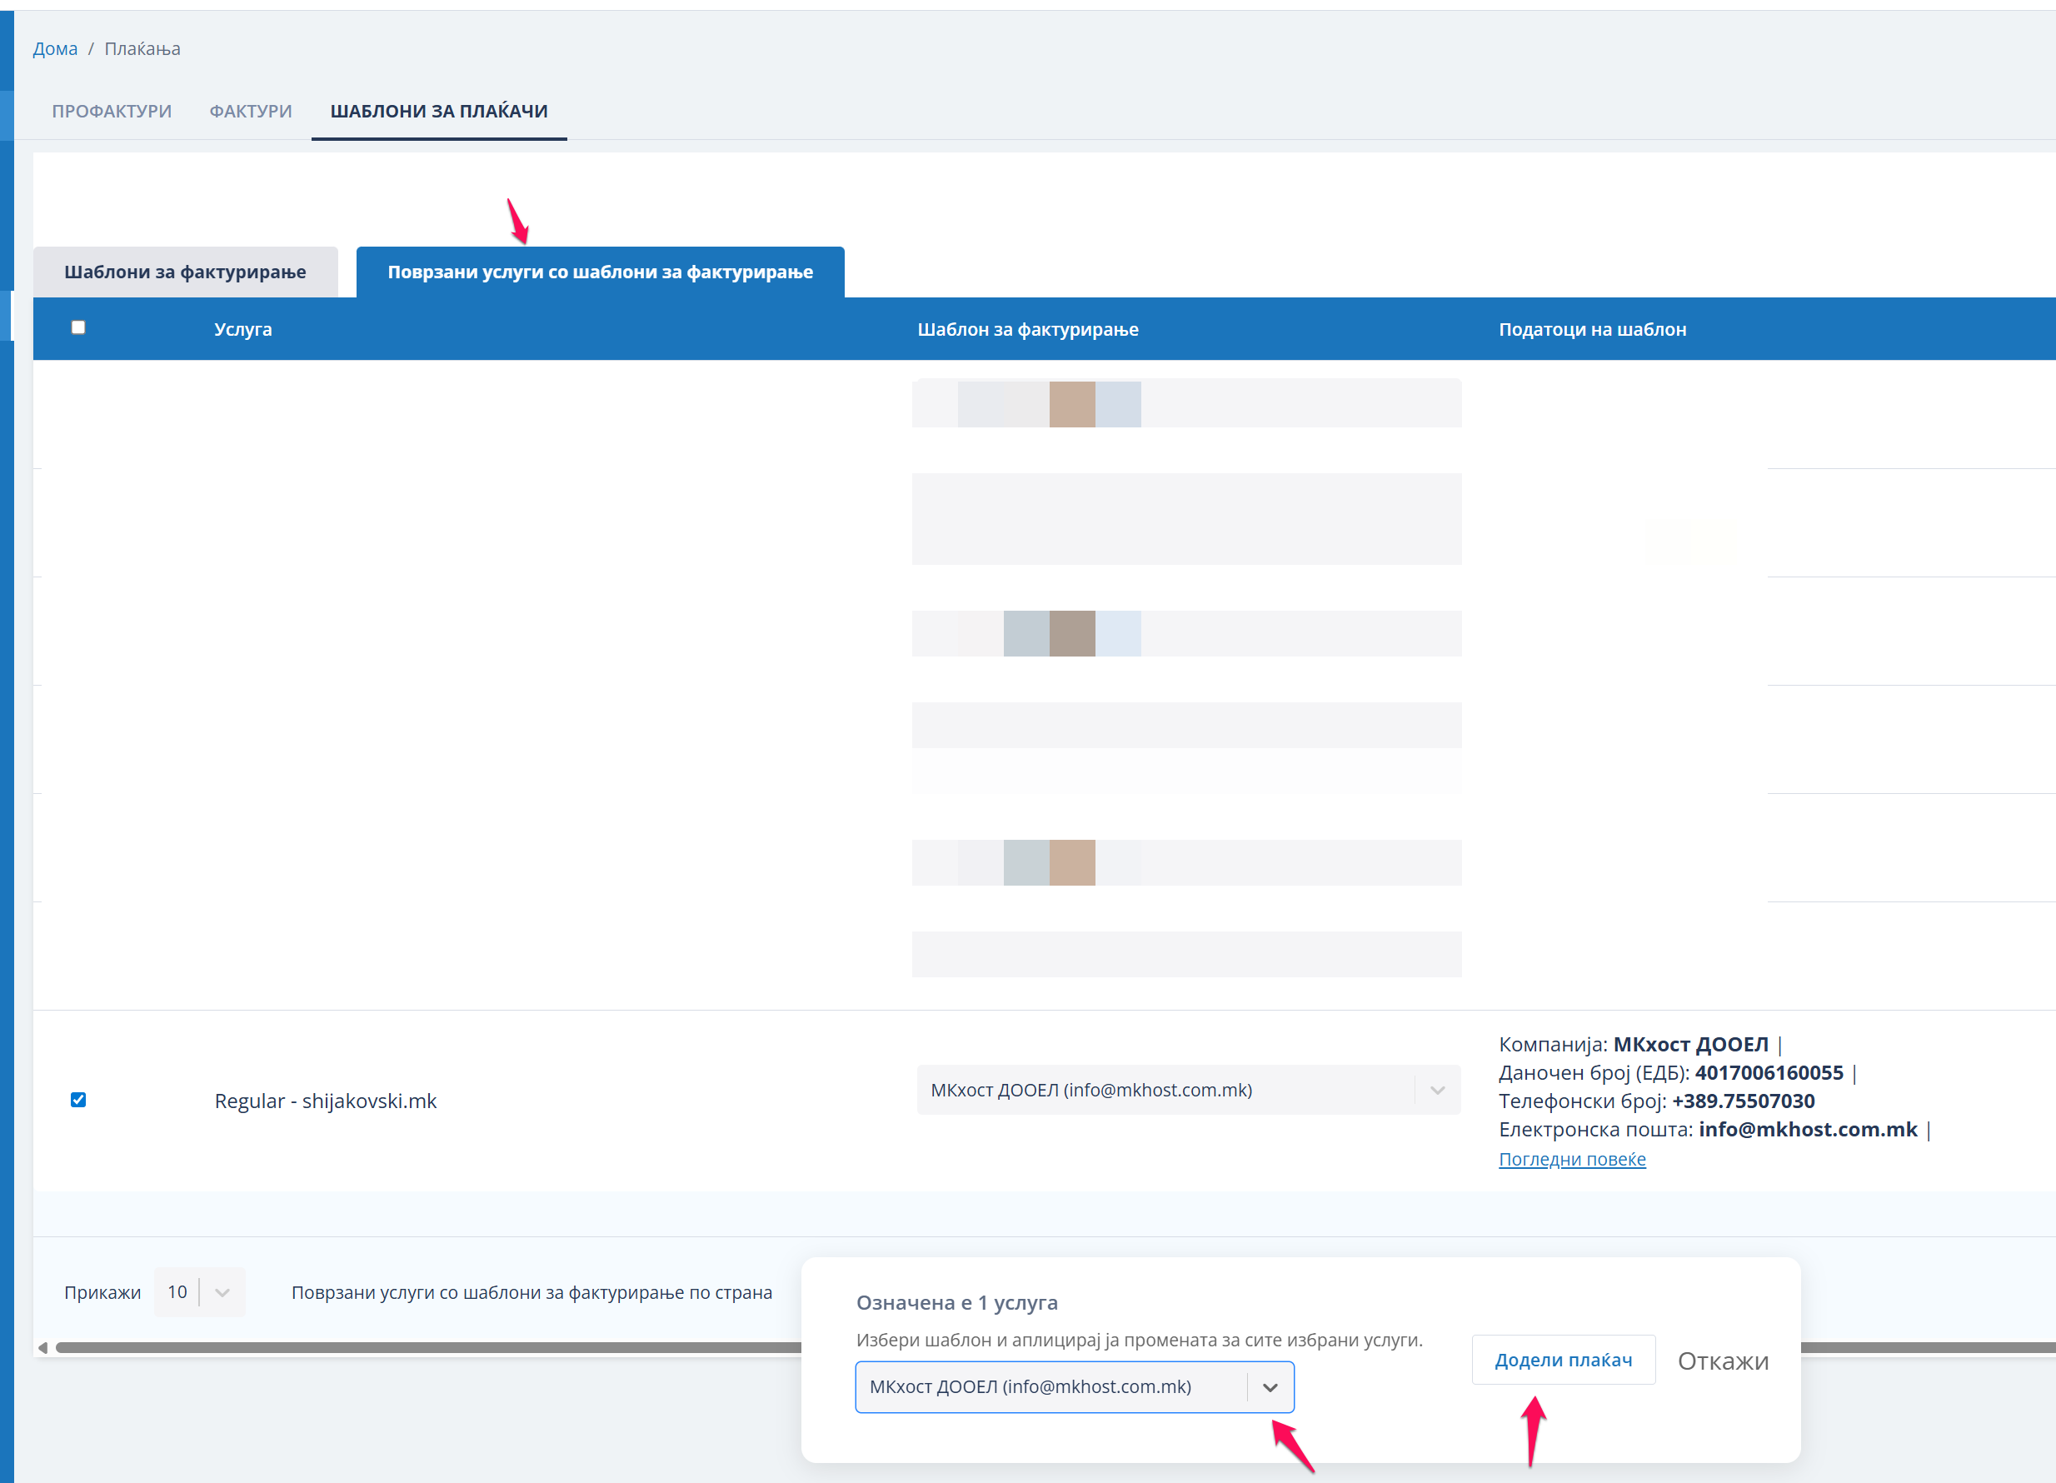
Task: Click the Услуга column header
Action: click(x=243, y=329)
